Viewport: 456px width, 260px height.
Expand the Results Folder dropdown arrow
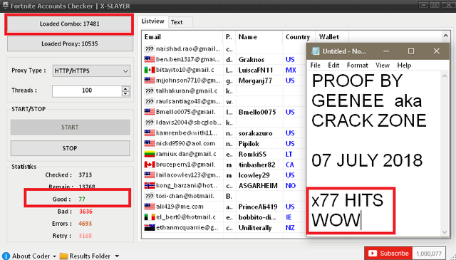[117, 256]
